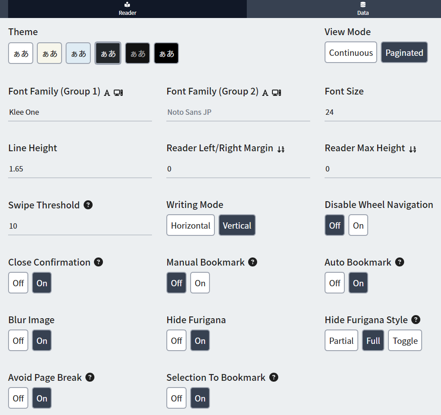The height and width of the screenshot is (415, 441).
Task: Show help for Hide Furigana Style
Action: [x=416, y=320]
